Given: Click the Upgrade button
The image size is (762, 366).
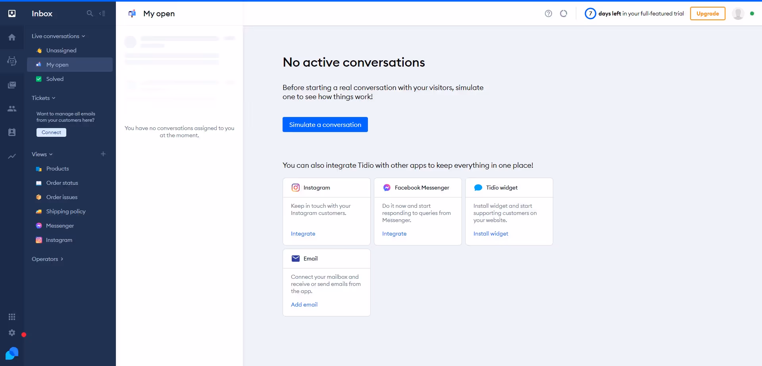Looking at the screenshot, I should (708, 13).
